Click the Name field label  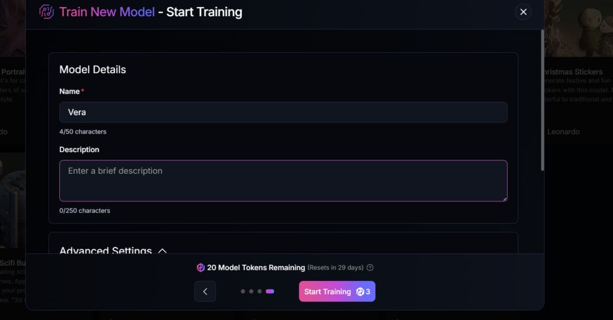coord(69,91)
